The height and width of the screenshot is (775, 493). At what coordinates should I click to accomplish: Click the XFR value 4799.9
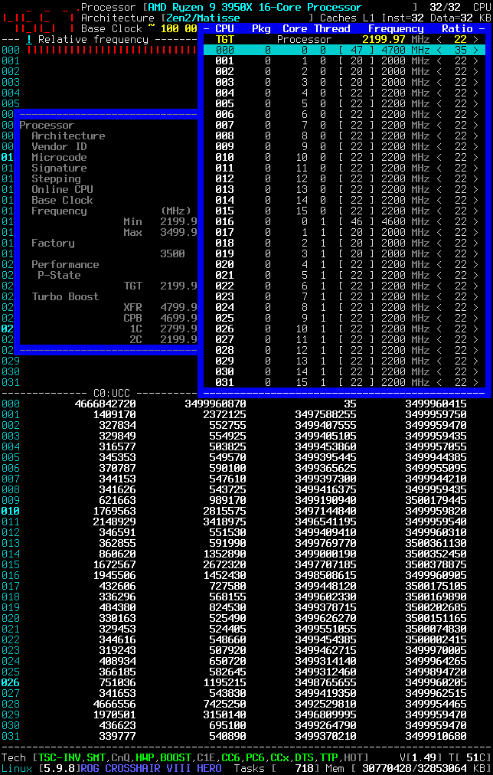pyautogui.click(x=179, y=307)
